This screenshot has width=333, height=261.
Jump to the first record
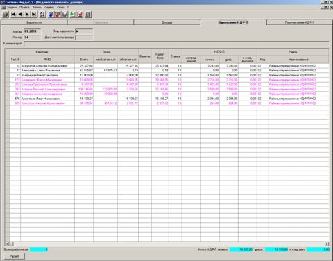pyautogui.click(x=14, y=15)
